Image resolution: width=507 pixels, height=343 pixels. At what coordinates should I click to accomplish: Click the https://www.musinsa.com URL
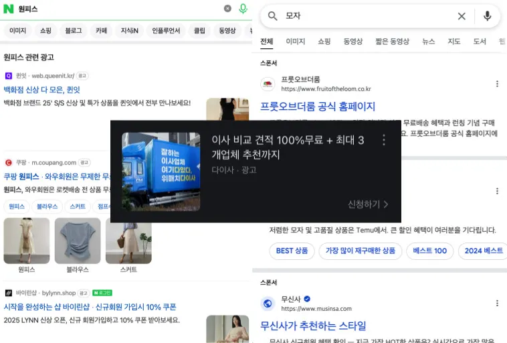click(316, 309)
